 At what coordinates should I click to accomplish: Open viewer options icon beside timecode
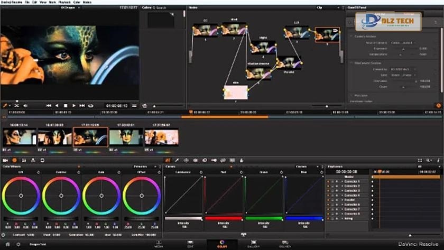pos(134,106)
